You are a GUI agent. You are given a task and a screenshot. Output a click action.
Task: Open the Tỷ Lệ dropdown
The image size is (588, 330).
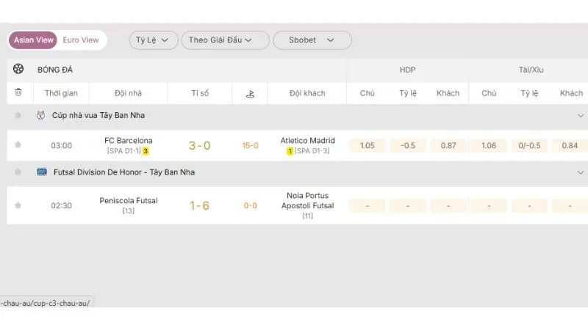[154, 40]
